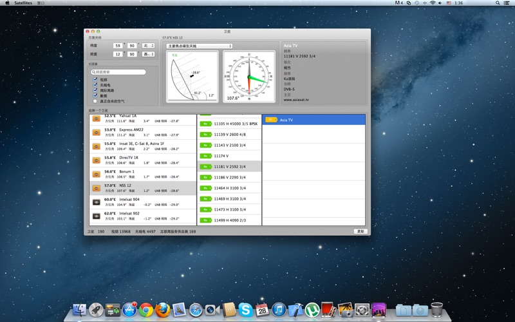Viewport: 515px width, 322px height.
Task: Open Skype from the Dock
Action: click(245, 310)
